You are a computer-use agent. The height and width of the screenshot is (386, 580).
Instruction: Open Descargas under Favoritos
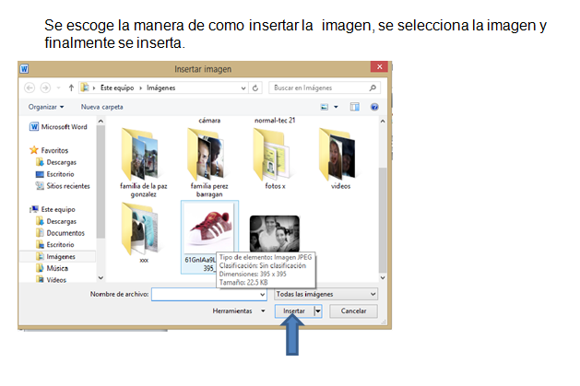click(x=62, y=161)
